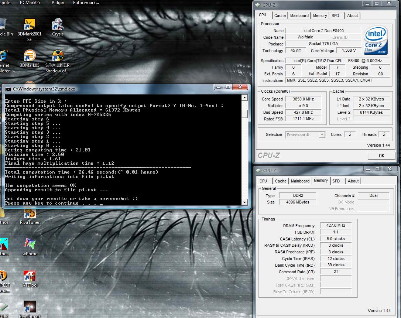
Task: Click the Multiplier x 9.0 value
Action: [303, 106]
